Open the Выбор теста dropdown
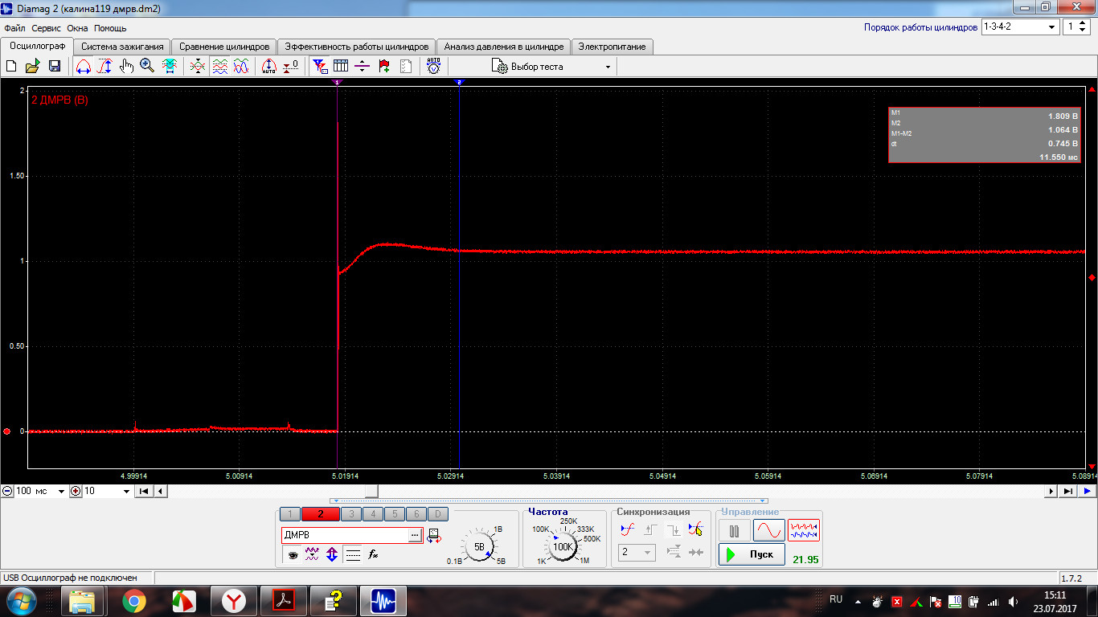This screenshot has width=1098, height=617. tap(551, 67)
